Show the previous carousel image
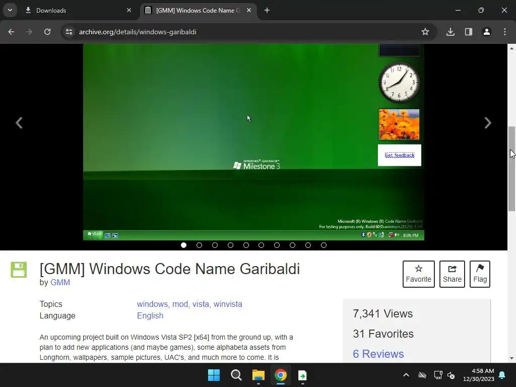 click(x=19, y=123)
